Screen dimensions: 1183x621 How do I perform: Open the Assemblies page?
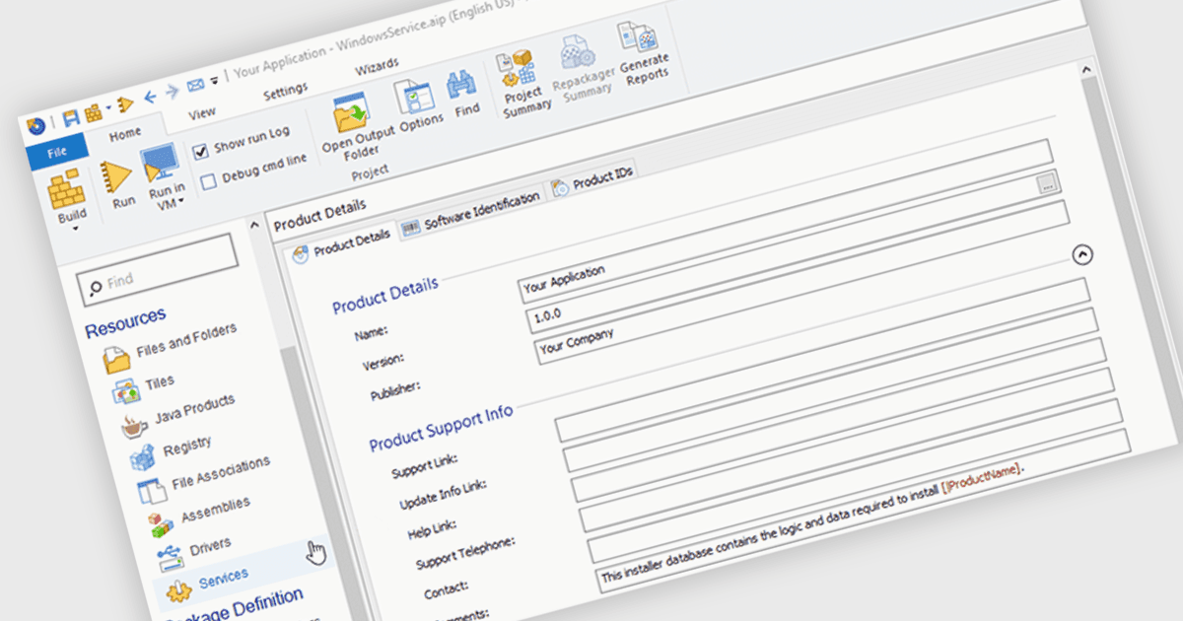click(200, 516)
